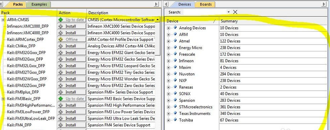Expand the ARM::CMSIS pack tree node
The width and height of the screenshot is (330, 130).
click(x=3, y=20)
